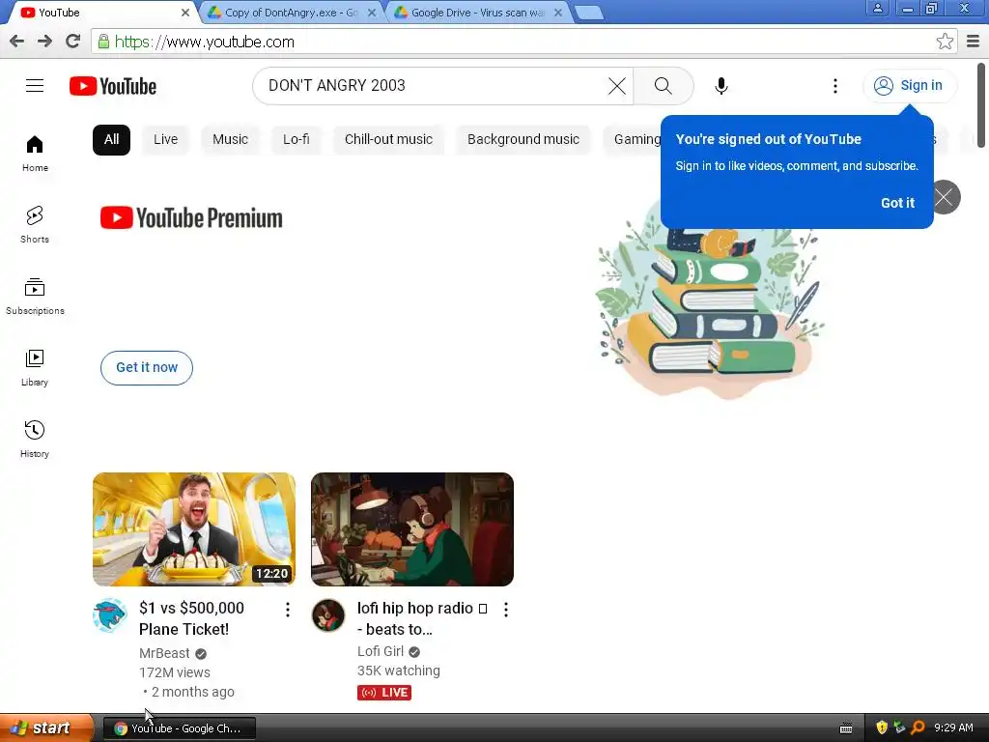Open the Windows Start menu

pos(45,728)
